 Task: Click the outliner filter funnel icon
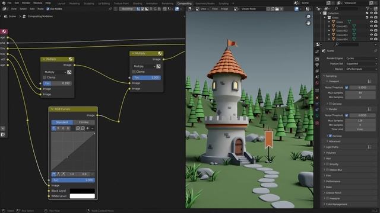point(368,9)
